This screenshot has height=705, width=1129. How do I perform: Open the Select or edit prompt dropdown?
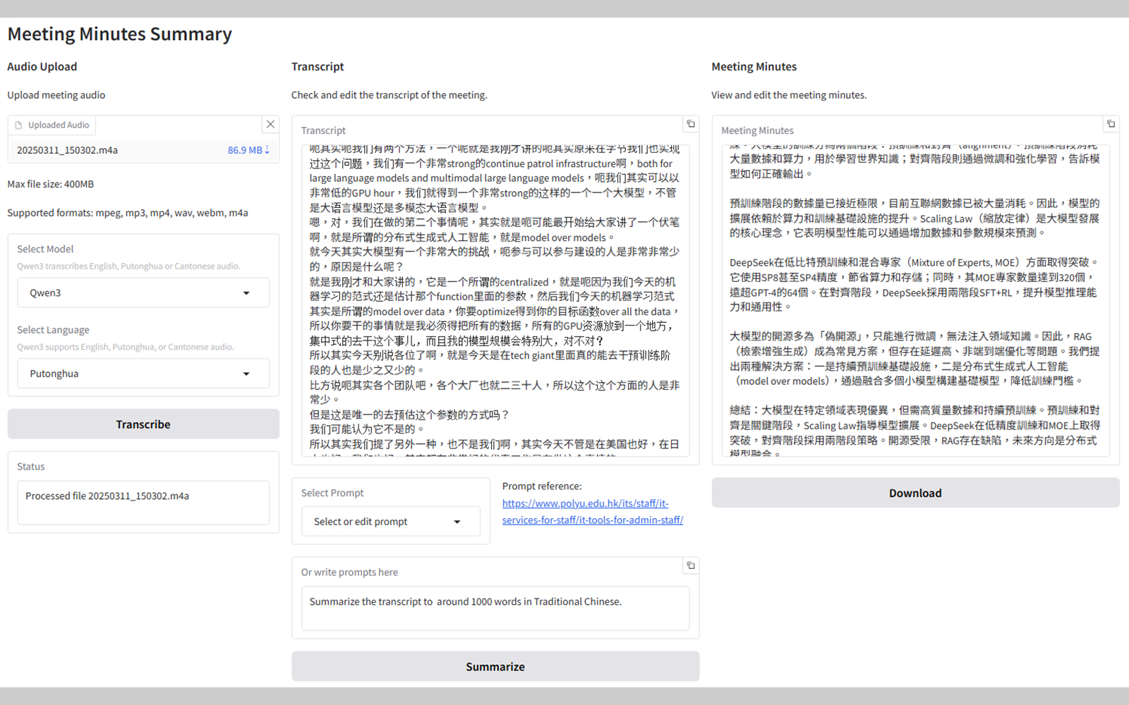[x=390, y=522]
